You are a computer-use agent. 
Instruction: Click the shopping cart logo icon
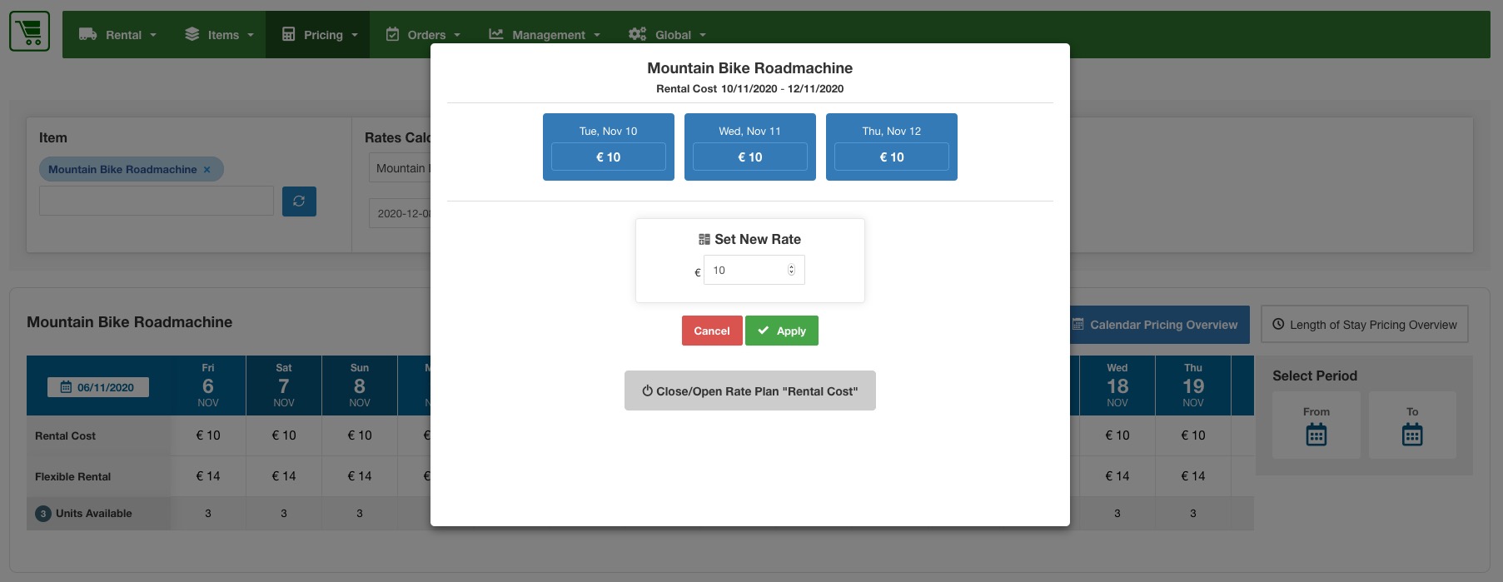click(30, 32)
